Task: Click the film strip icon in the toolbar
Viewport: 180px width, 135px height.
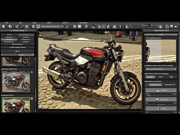Action: point(86,26)
